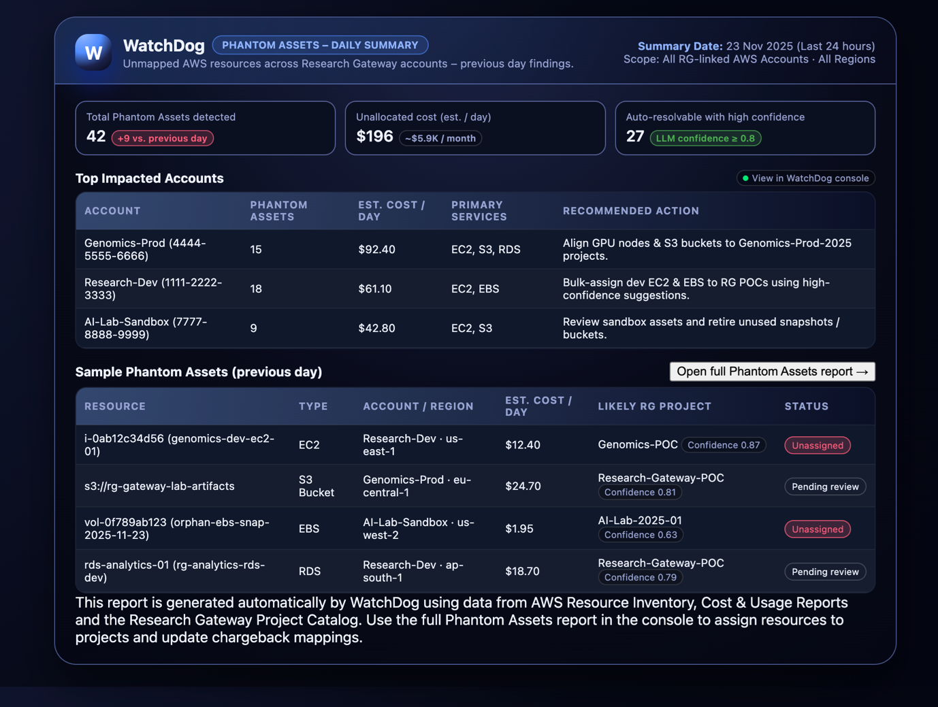Click the ~$5.9K / month badge
Screen dimensions: 938x707
click(x=440, y=138)
